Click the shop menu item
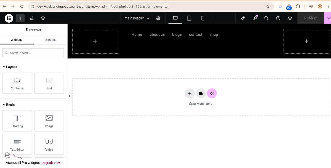This screenshot has height=168, width=331. pos(214,34)
